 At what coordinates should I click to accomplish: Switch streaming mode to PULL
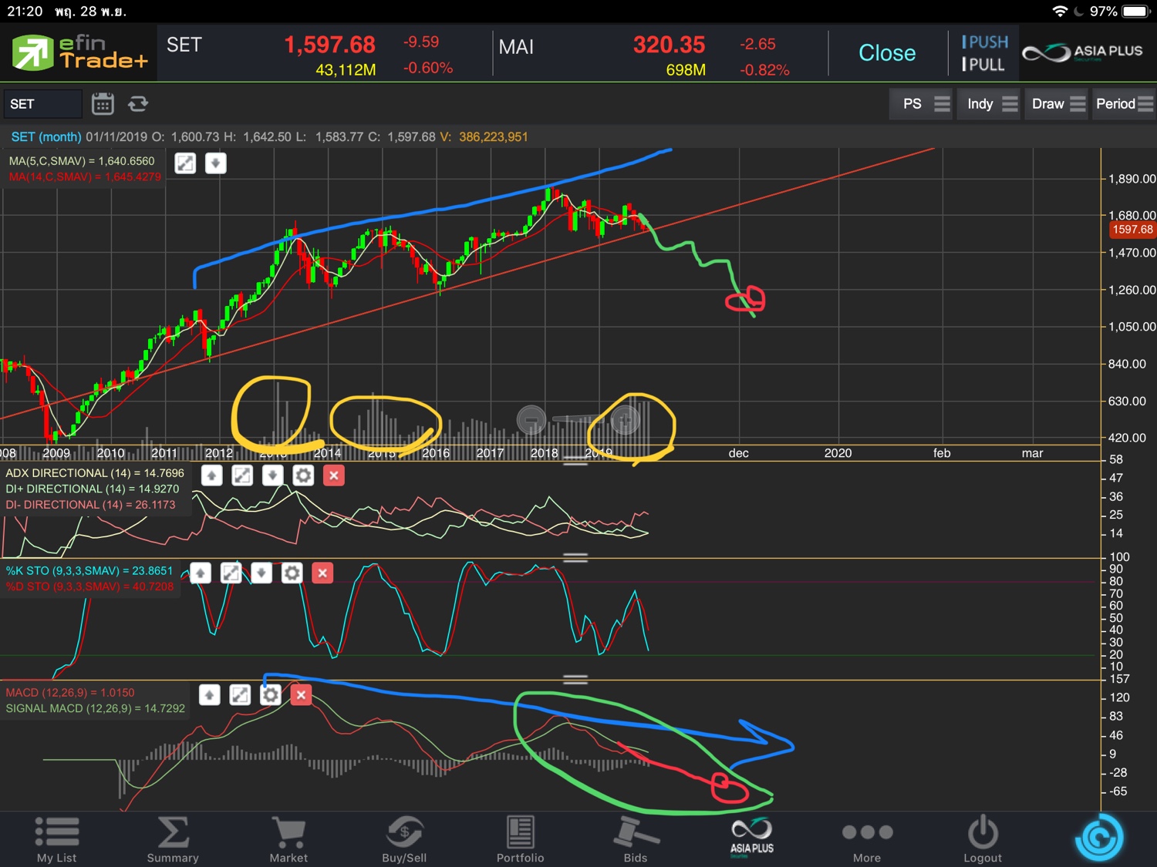coord(983,65)
